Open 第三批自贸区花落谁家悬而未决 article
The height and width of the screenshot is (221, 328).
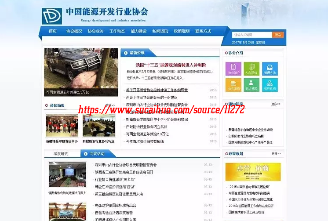(119, 194)
